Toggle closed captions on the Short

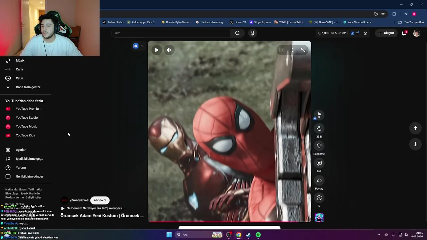coord(282,50)
